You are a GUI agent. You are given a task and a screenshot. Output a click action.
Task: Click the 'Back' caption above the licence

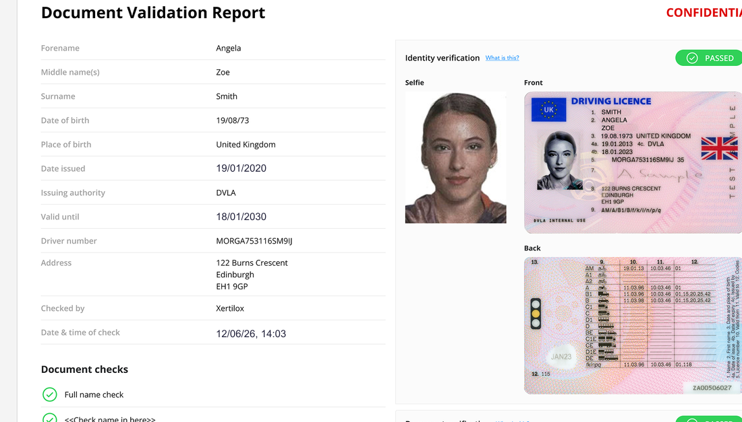[x=532, y=248]
